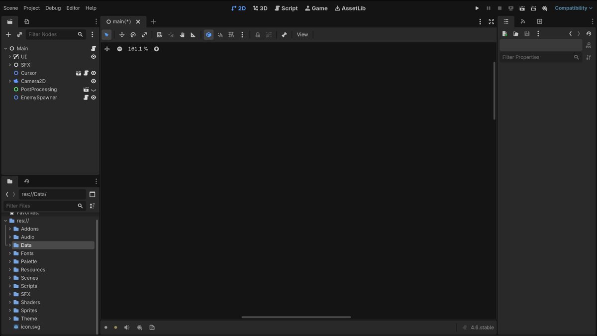Collapse the Main root node
Image resolution: width=597 pixels, height=336 pixels.
click(x=5, y=48)
